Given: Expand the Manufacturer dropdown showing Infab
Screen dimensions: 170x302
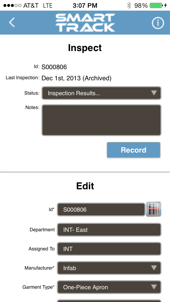Looking at the screenshot, I should (109, 268).
